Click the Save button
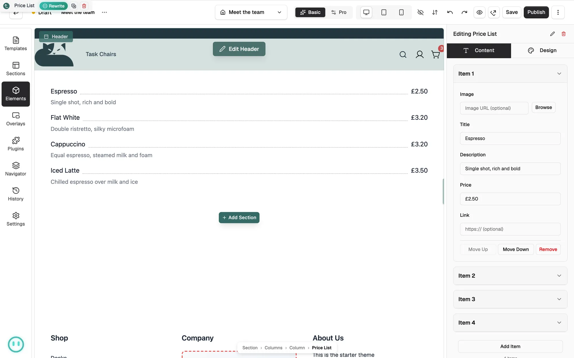Screen dimensions: 574x358 [512, 12]
